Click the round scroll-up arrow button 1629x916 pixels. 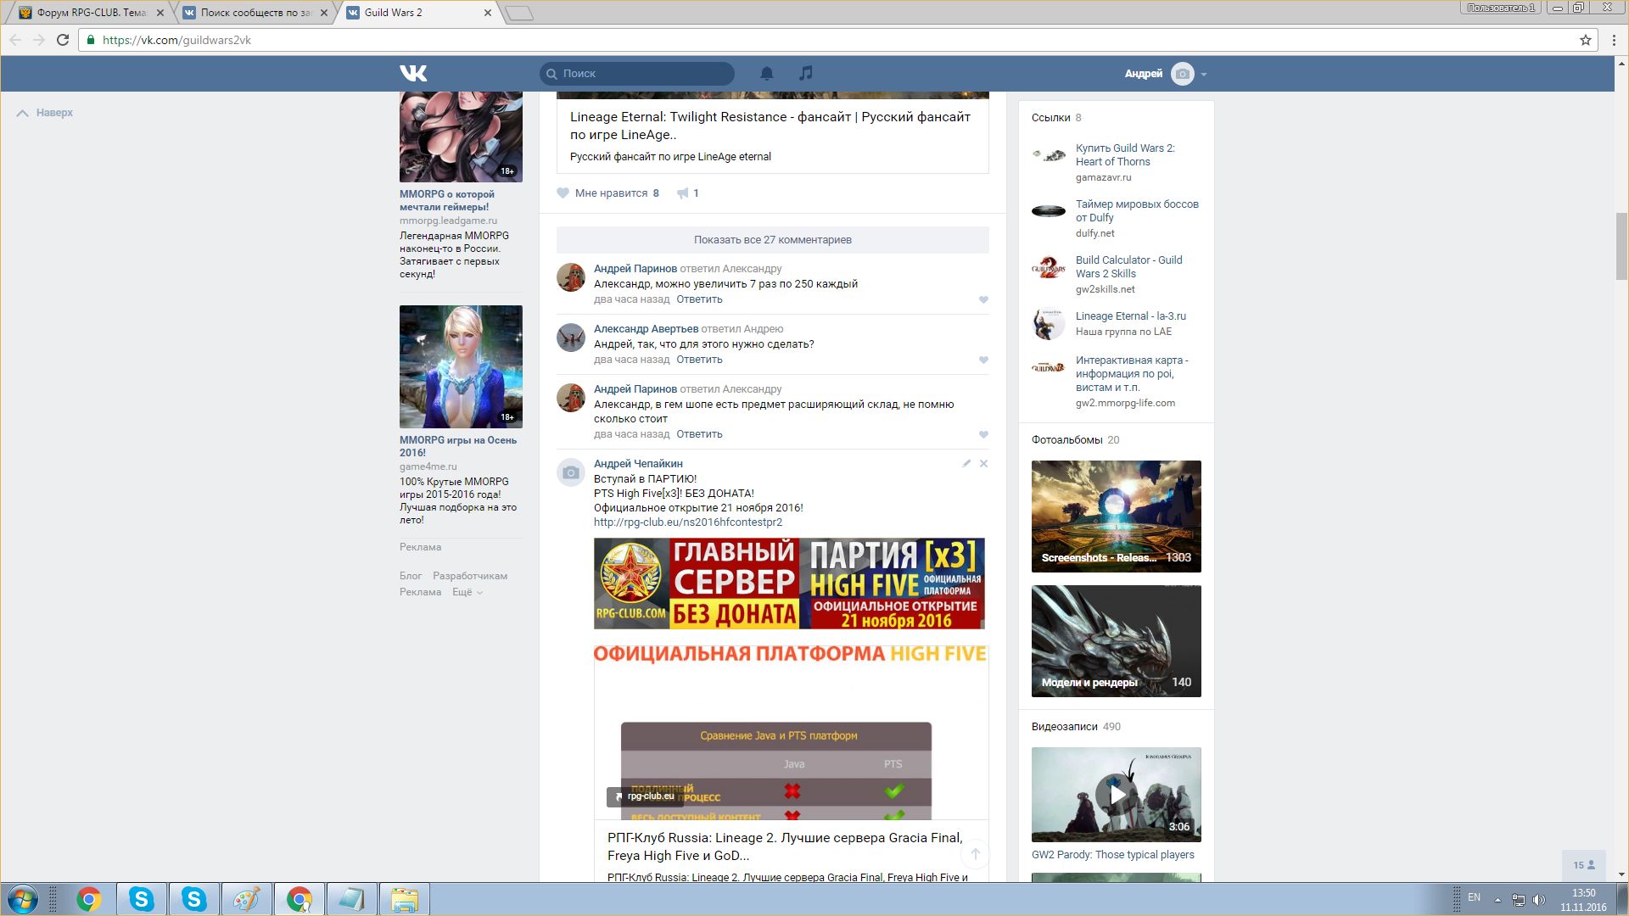coord(976,854)
